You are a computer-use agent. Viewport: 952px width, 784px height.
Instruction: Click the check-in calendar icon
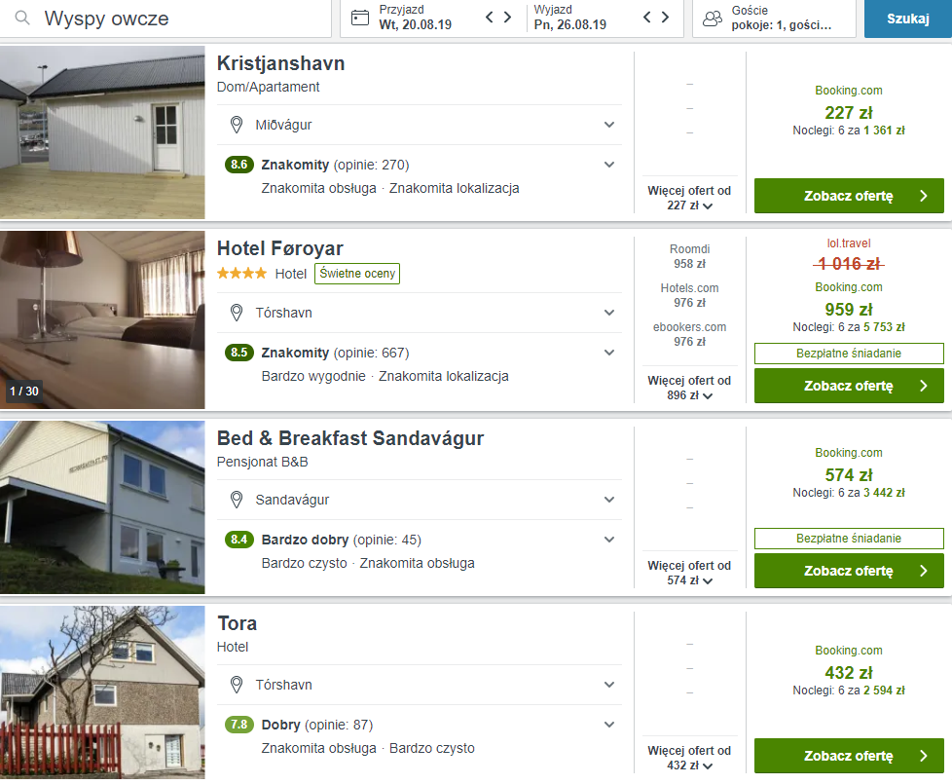360,18
